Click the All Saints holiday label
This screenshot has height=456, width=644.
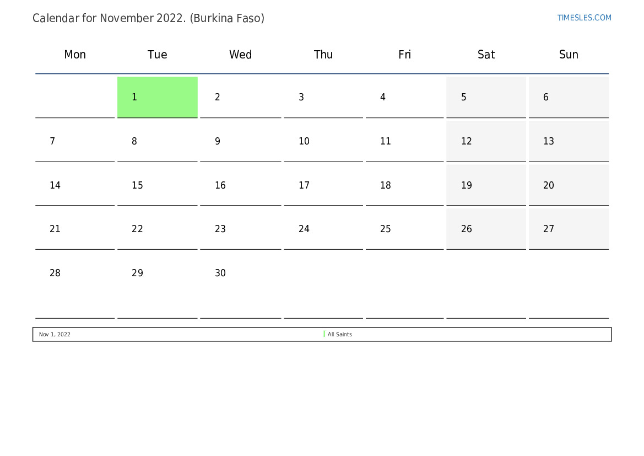[340, 334]
